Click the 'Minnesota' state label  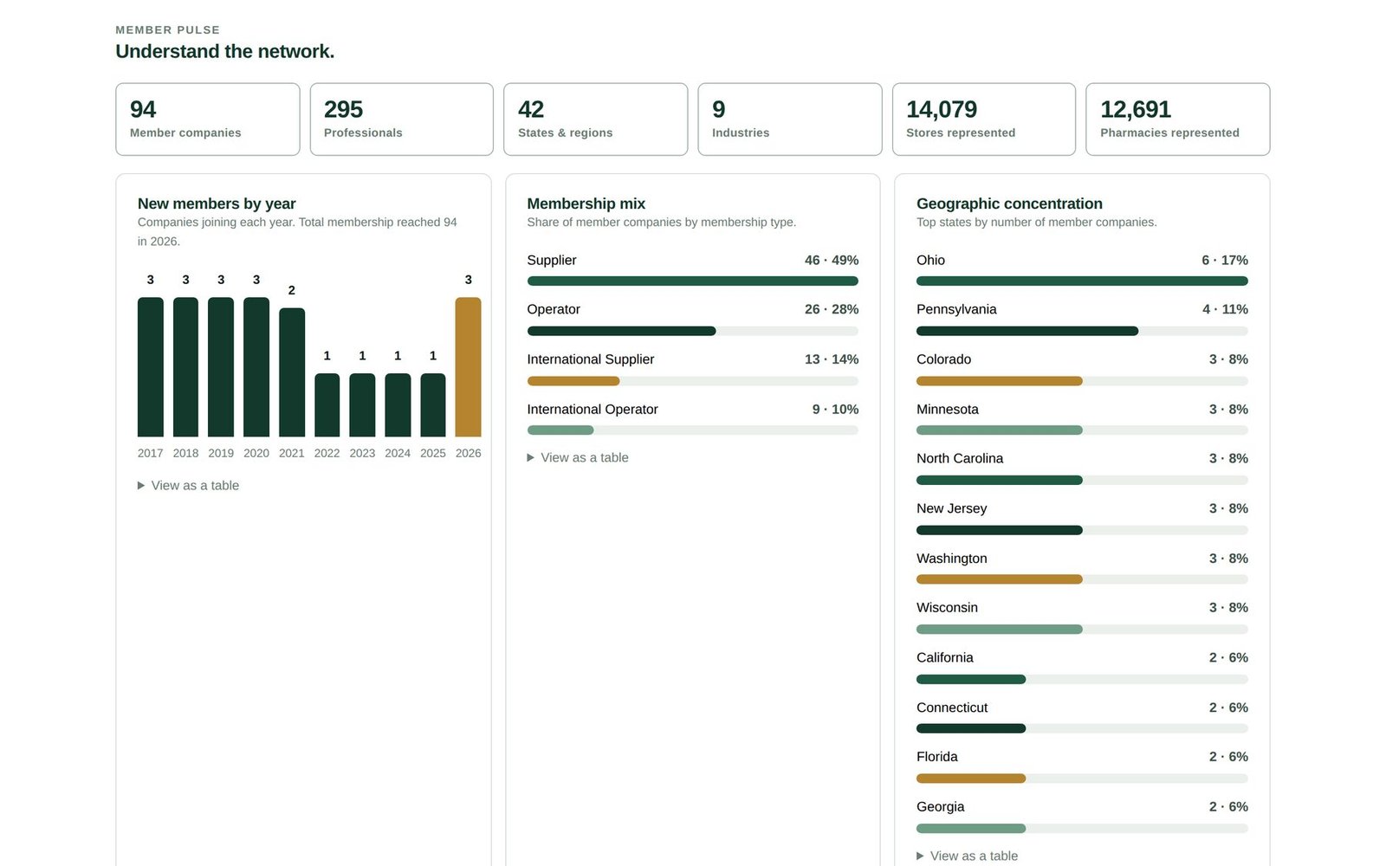tap(948, 410)
